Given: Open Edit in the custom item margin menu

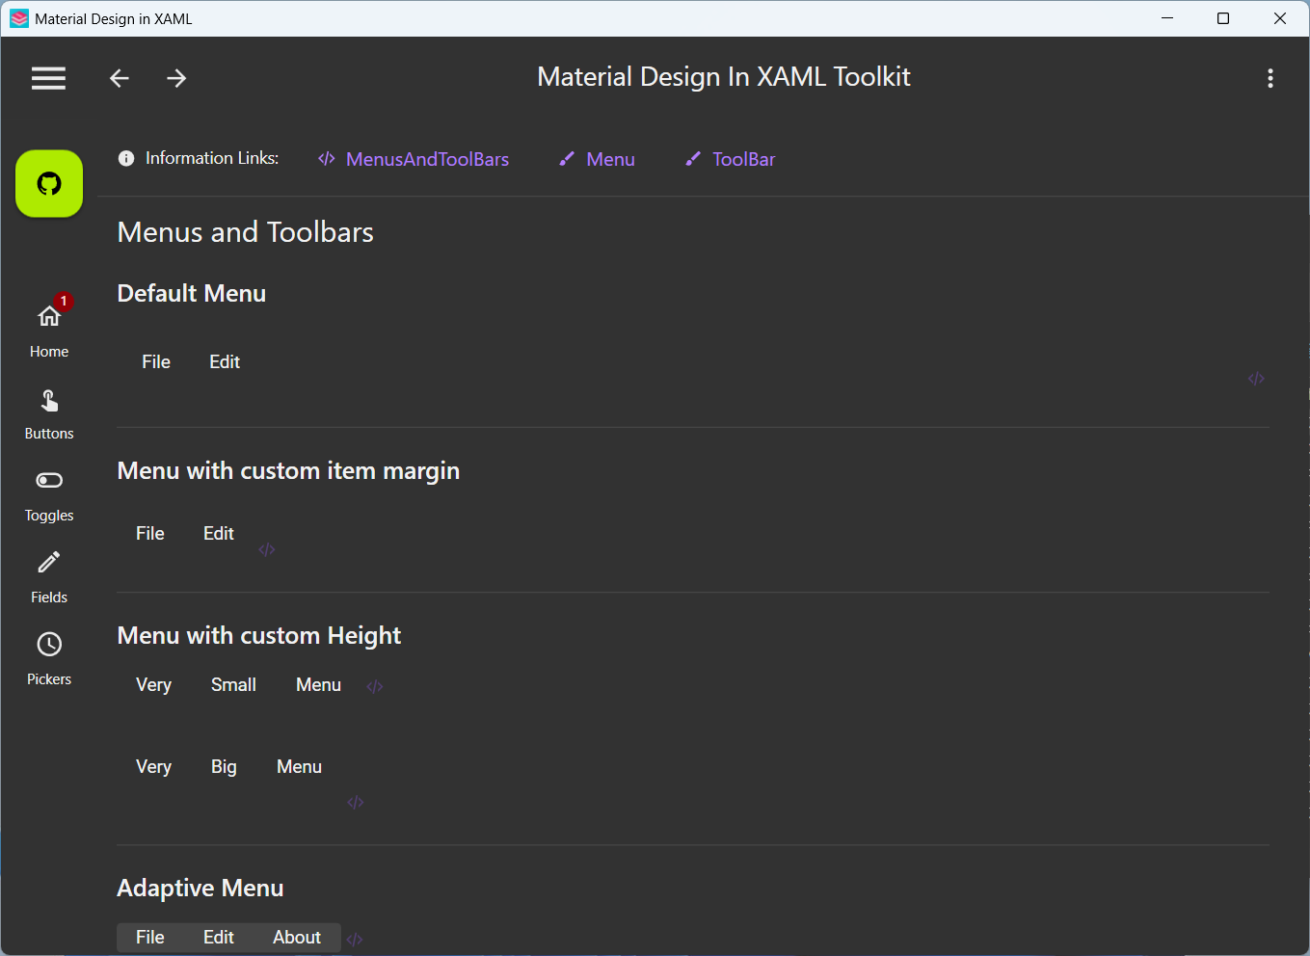Looking at the screenshot, I should tap(219, 534).
